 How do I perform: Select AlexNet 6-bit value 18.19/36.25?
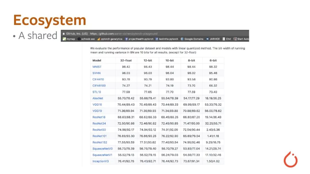tap(213, 98)
